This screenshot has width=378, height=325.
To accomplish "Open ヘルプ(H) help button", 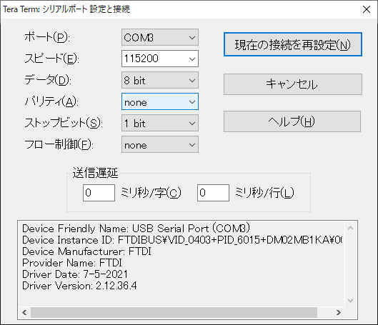I will click(x=292, y=121).
